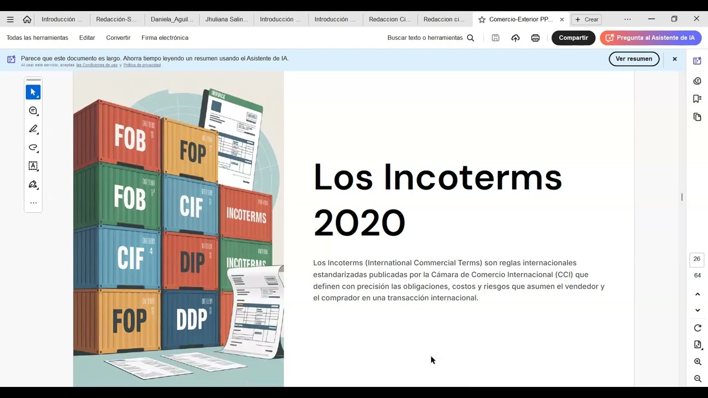The height and width of the screenshot is (398, 708).
Task: Open more tools in floating toolbar
Action: pyautogui.click(x=33, y=203)
